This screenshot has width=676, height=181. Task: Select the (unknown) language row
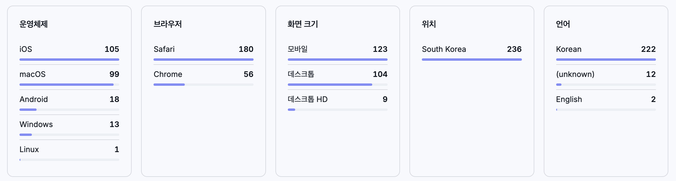(x=606, y=75)
